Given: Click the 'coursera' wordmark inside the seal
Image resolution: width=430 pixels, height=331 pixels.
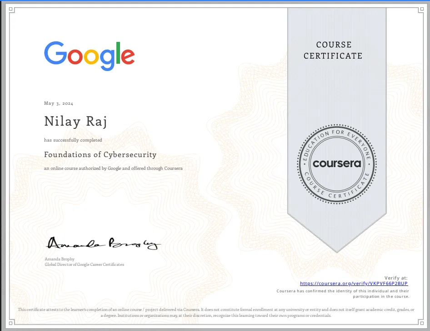Looking at the screenshot, I should point(337,164).
